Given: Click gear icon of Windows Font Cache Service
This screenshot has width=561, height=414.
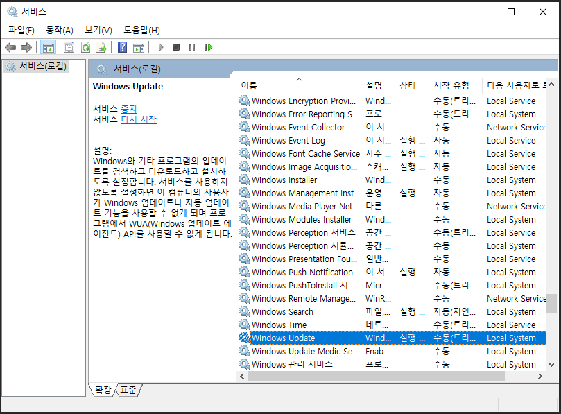Looking at the screenshot, I should [244, 153].
